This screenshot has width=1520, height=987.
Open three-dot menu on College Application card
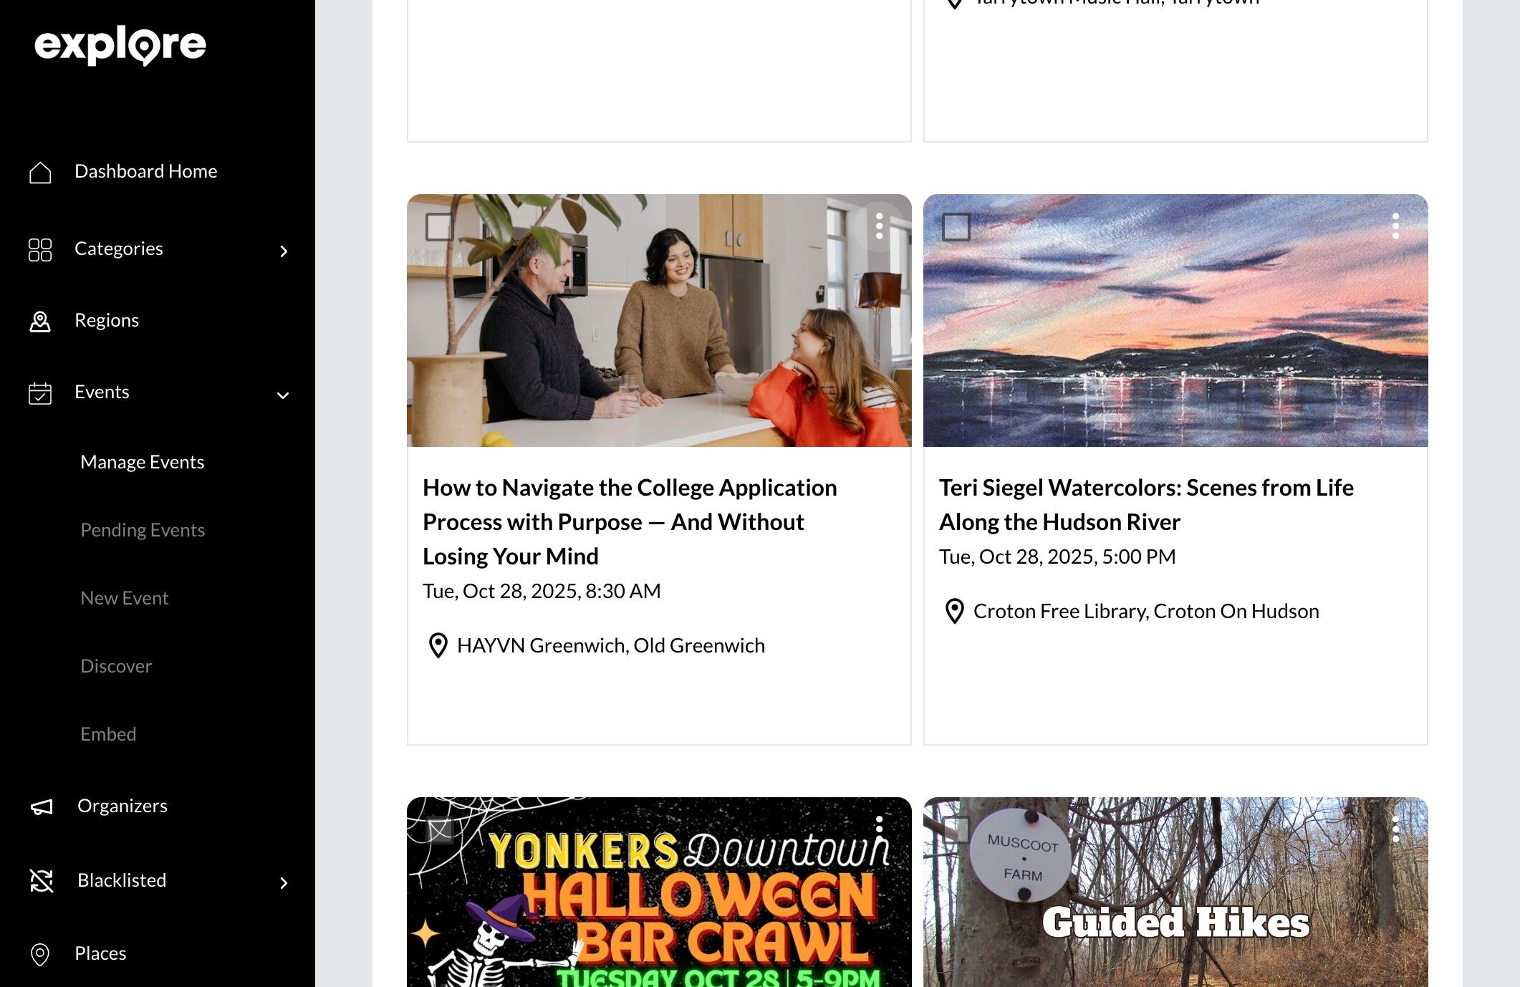879,226
